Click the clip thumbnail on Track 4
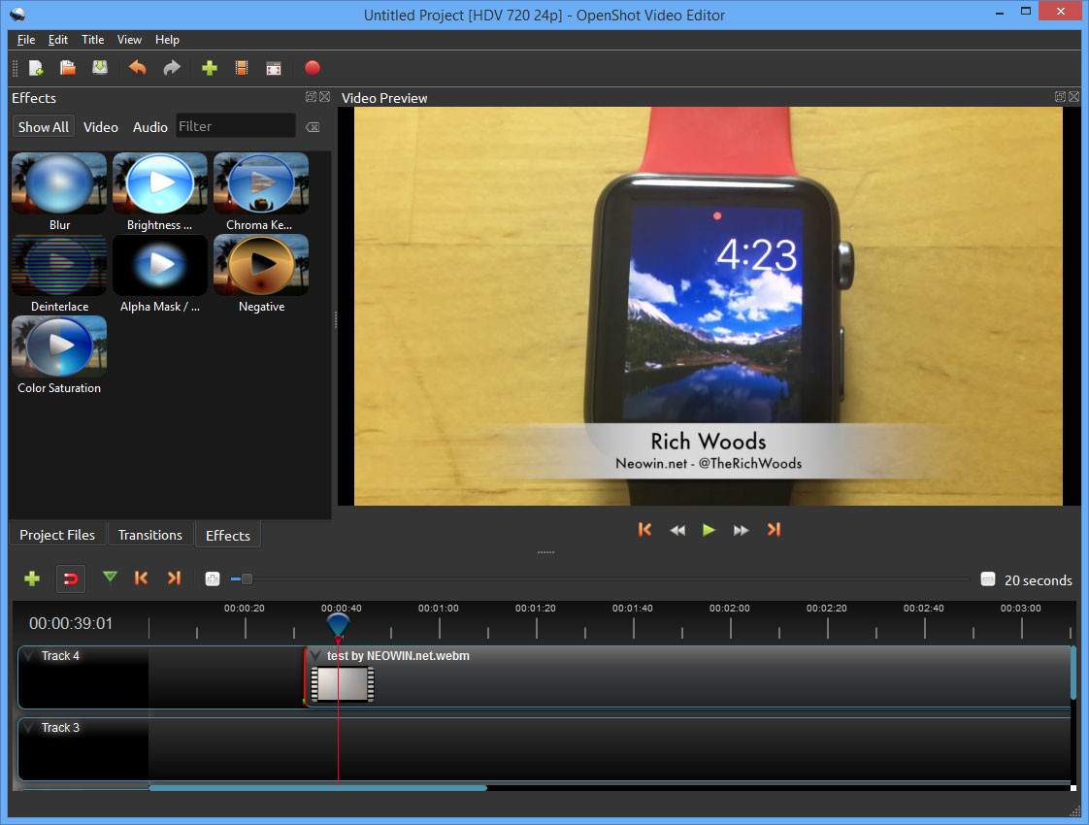The image size is (1089, 825). 343,684
